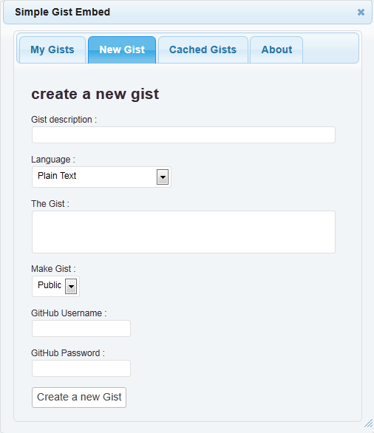The width and height of the screenshot is (374, 433).
Task: Open the Language dropdown arrow
Action: tap(163, 177)
